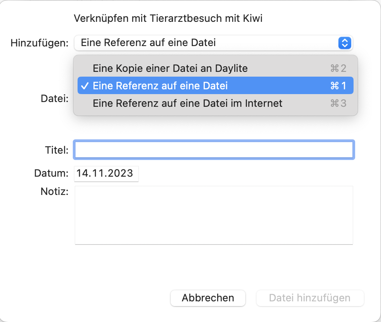This screenshot has height=322, width=381.
Task: Choose the checked "Eine Referenz auf eine Datei" entry
Action: 160,86
